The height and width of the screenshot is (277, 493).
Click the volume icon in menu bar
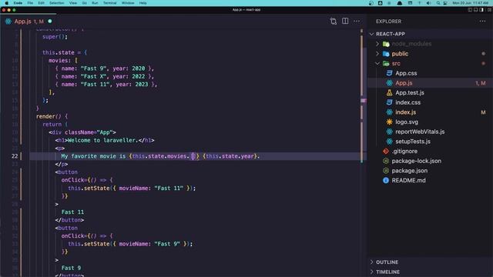point(428,3)
